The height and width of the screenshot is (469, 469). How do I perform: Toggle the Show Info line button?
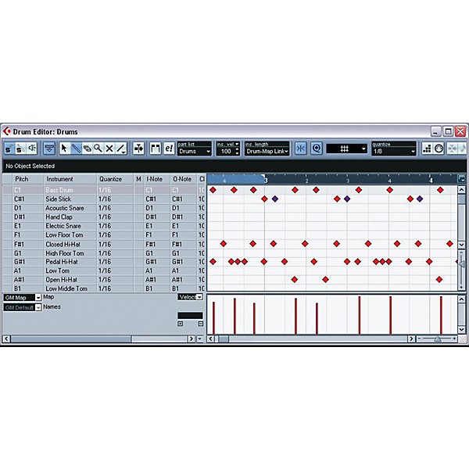click(49, 149)
